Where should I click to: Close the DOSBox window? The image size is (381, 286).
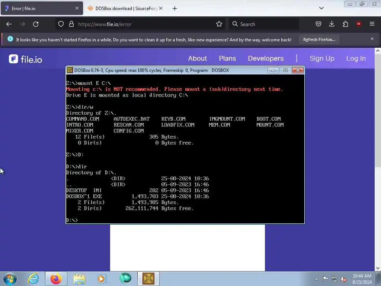[298, 70]
